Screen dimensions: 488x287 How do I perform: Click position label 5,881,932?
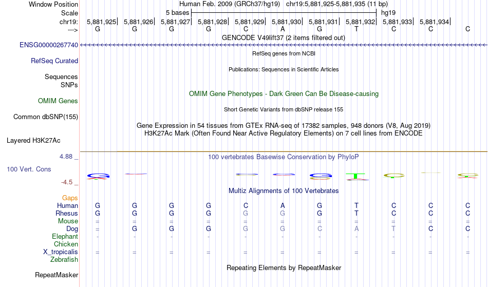(x=361, y=22)
